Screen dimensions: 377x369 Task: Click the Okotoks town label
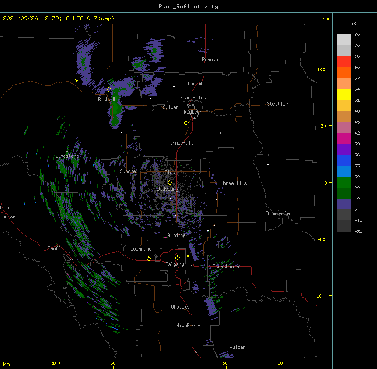[180, 307]
